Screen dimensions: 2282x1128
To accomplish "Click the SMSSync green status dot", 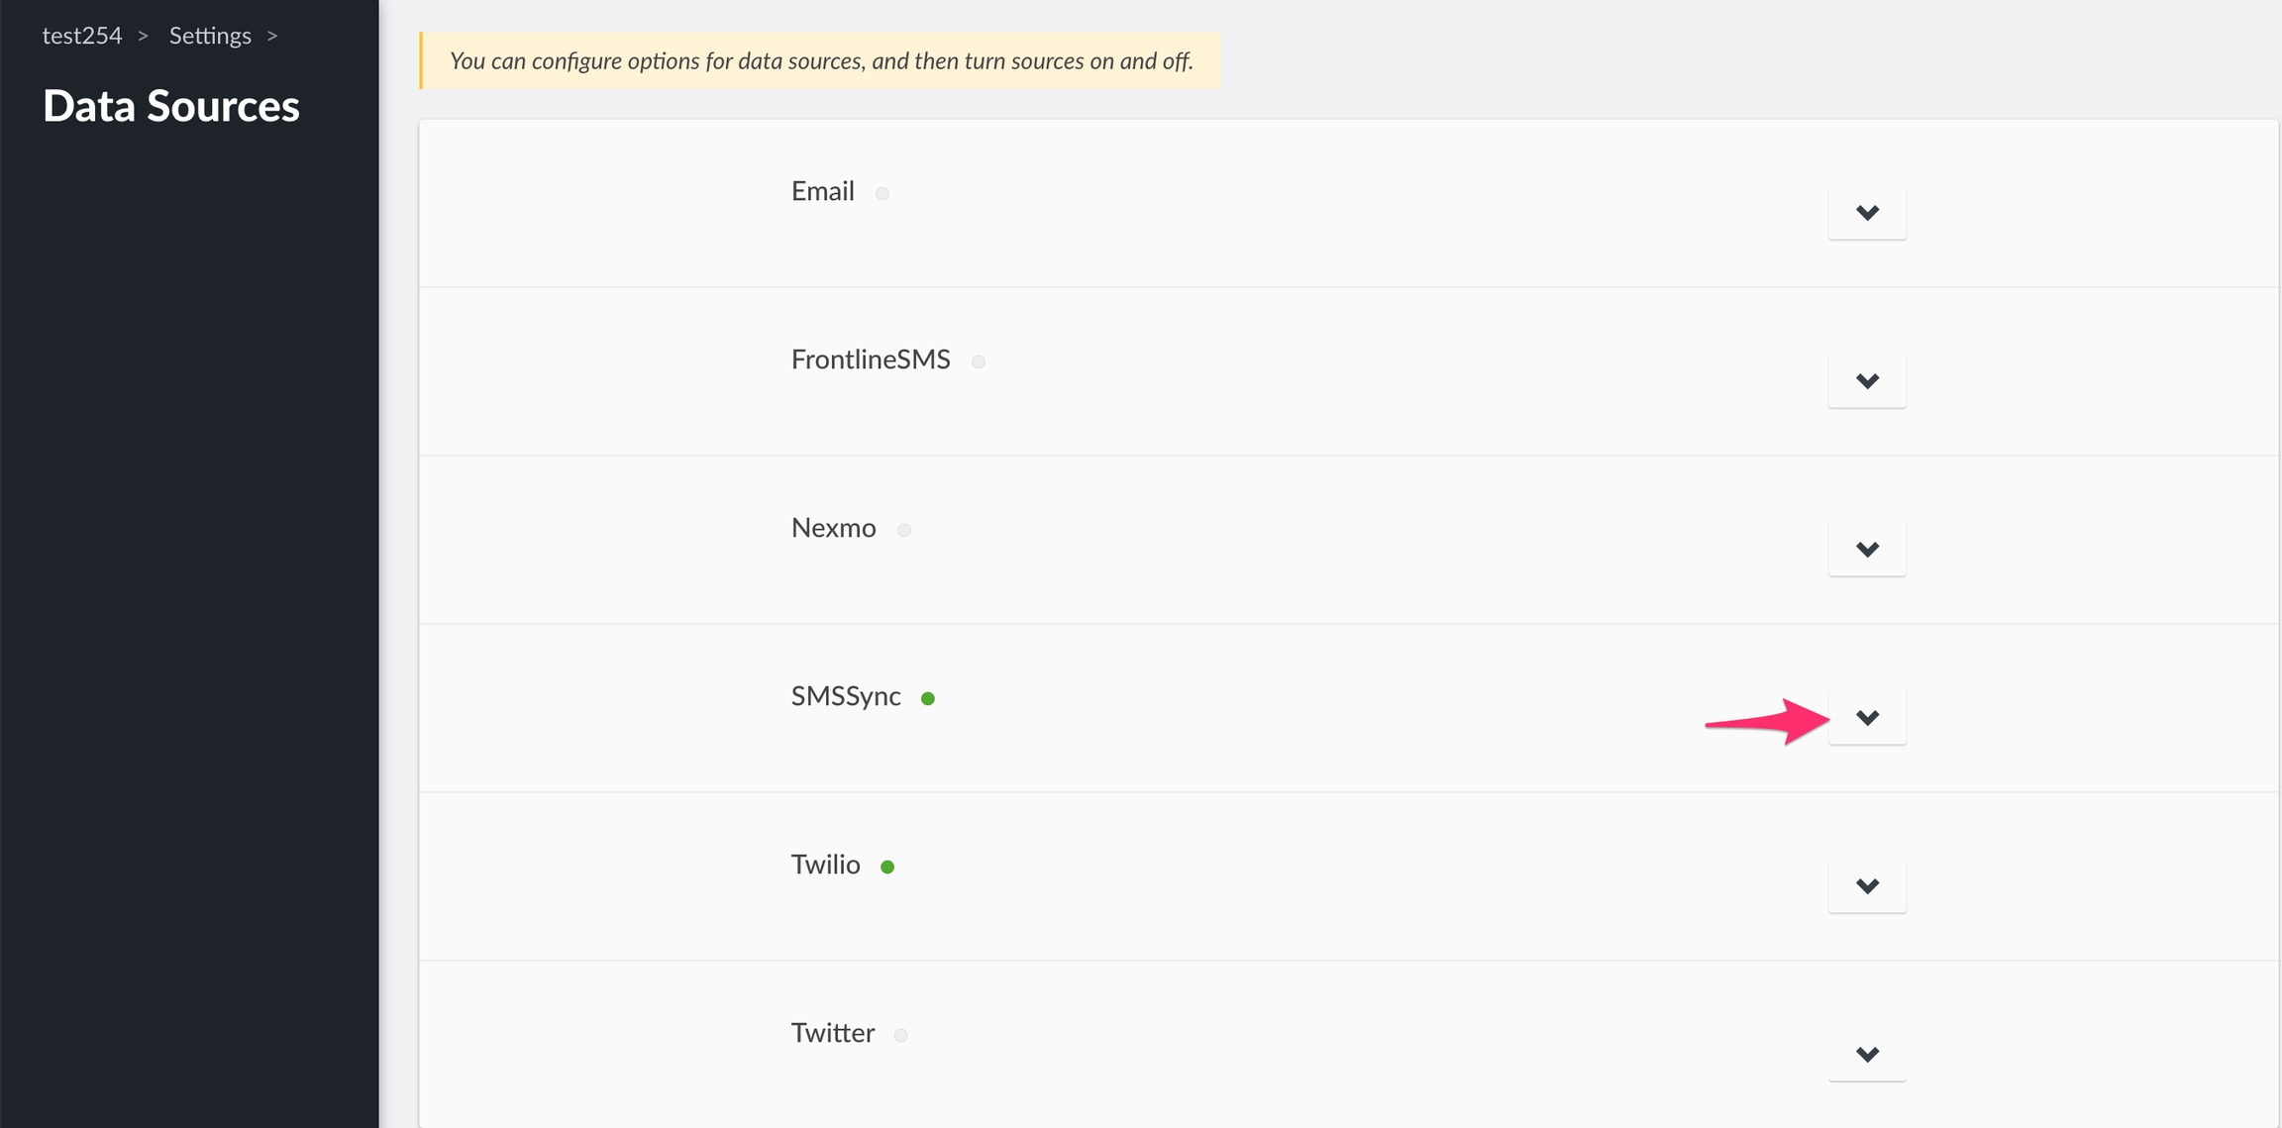I will [x=927, y=698].
